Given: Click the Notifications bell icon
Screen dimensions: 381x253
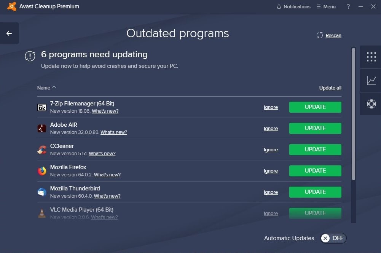Looking at the screenshot, I should [280, 6].
